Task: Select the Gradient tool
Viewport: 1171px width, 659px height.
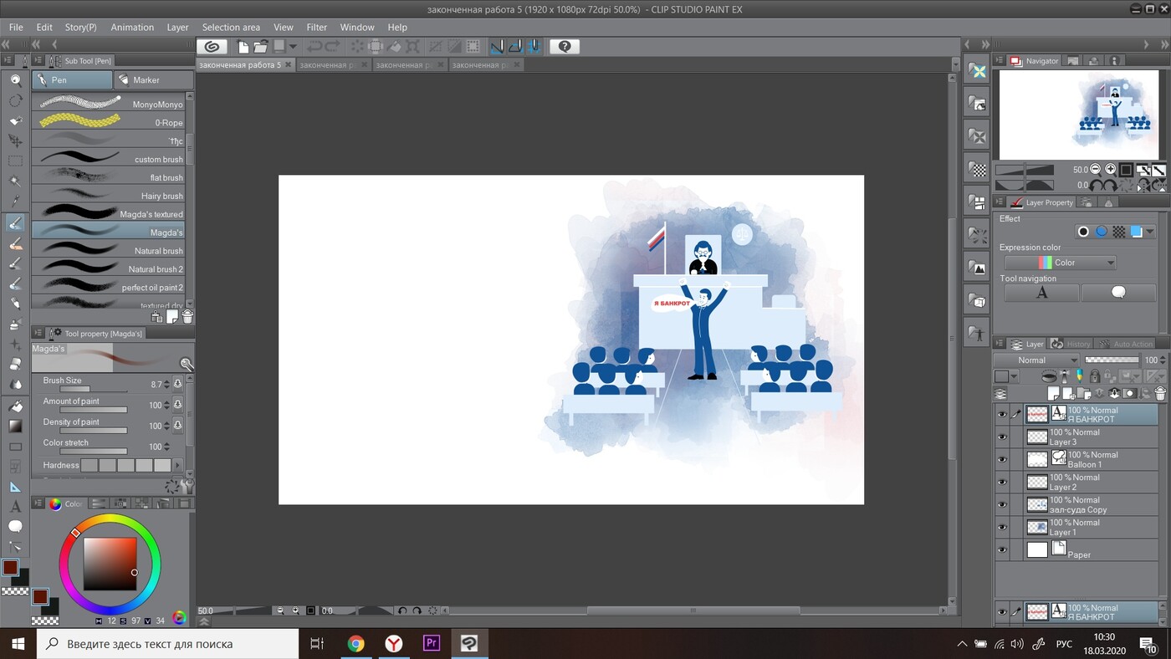Action: pos(15,426)
